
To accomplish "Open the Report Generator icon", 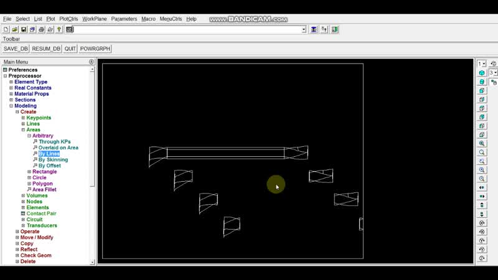I will (x=50, y=29).
